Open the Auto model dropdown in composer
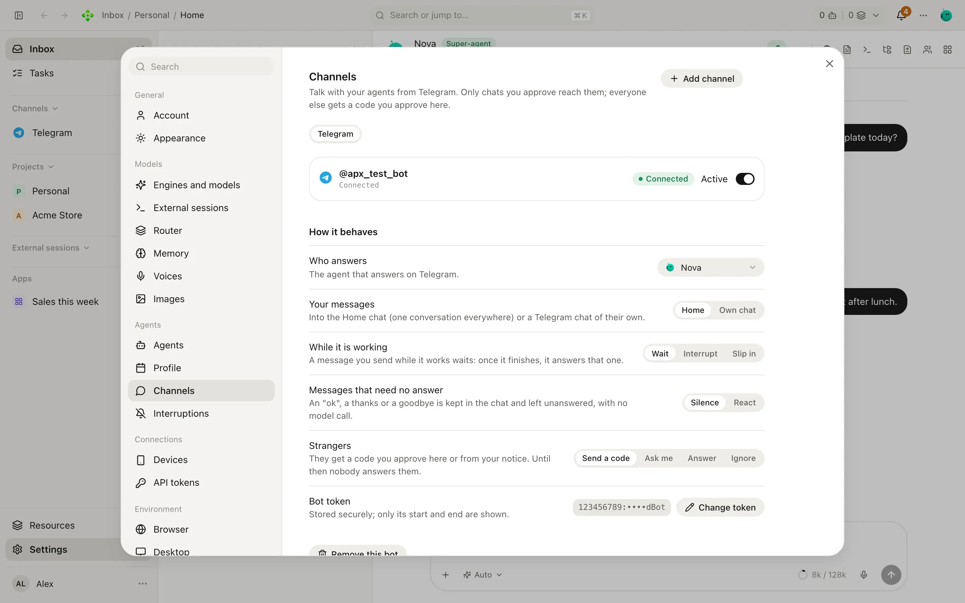 (x=482, y=575)
